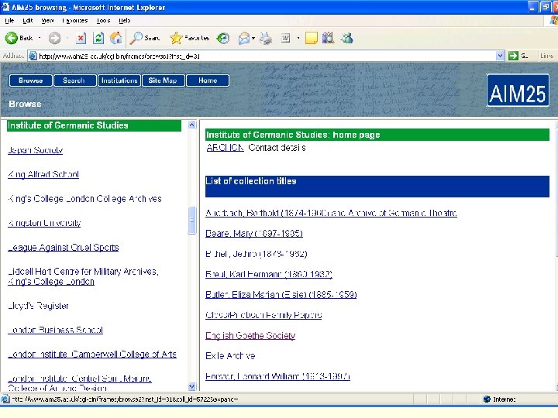Open the Beare, Mary (1897-1985) collection
Viewport: 558px width, 418px height.
(254, 234)
